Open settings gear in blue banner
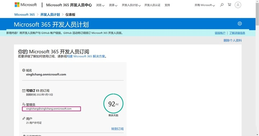The height and width of the screenshot is (136, 259). tap(240, 24)
